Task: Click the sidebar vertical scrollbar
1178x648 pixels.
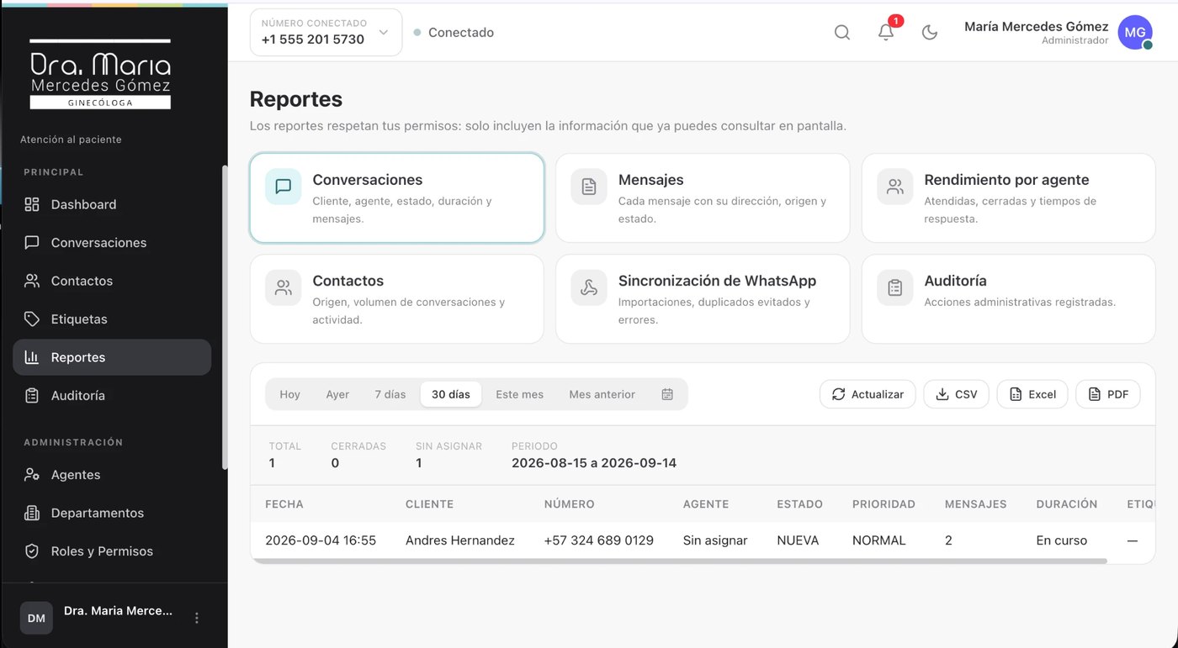Action: pos(224,317)
